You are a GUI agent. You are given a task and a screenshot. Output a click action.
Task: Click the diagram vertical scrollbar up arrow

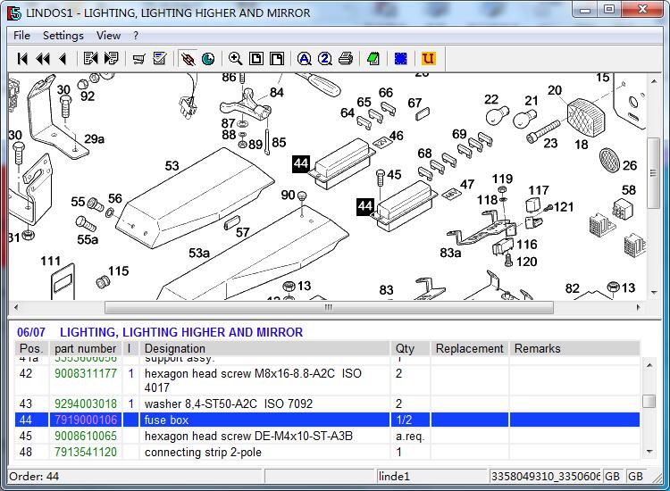pyautogui.click(x=653, y=80)
